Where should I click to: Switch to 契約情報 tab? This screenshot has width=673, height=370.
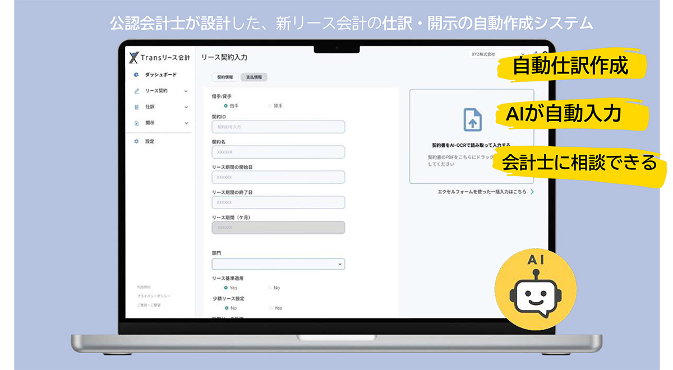pyautogui.click(x=224, y=77)
